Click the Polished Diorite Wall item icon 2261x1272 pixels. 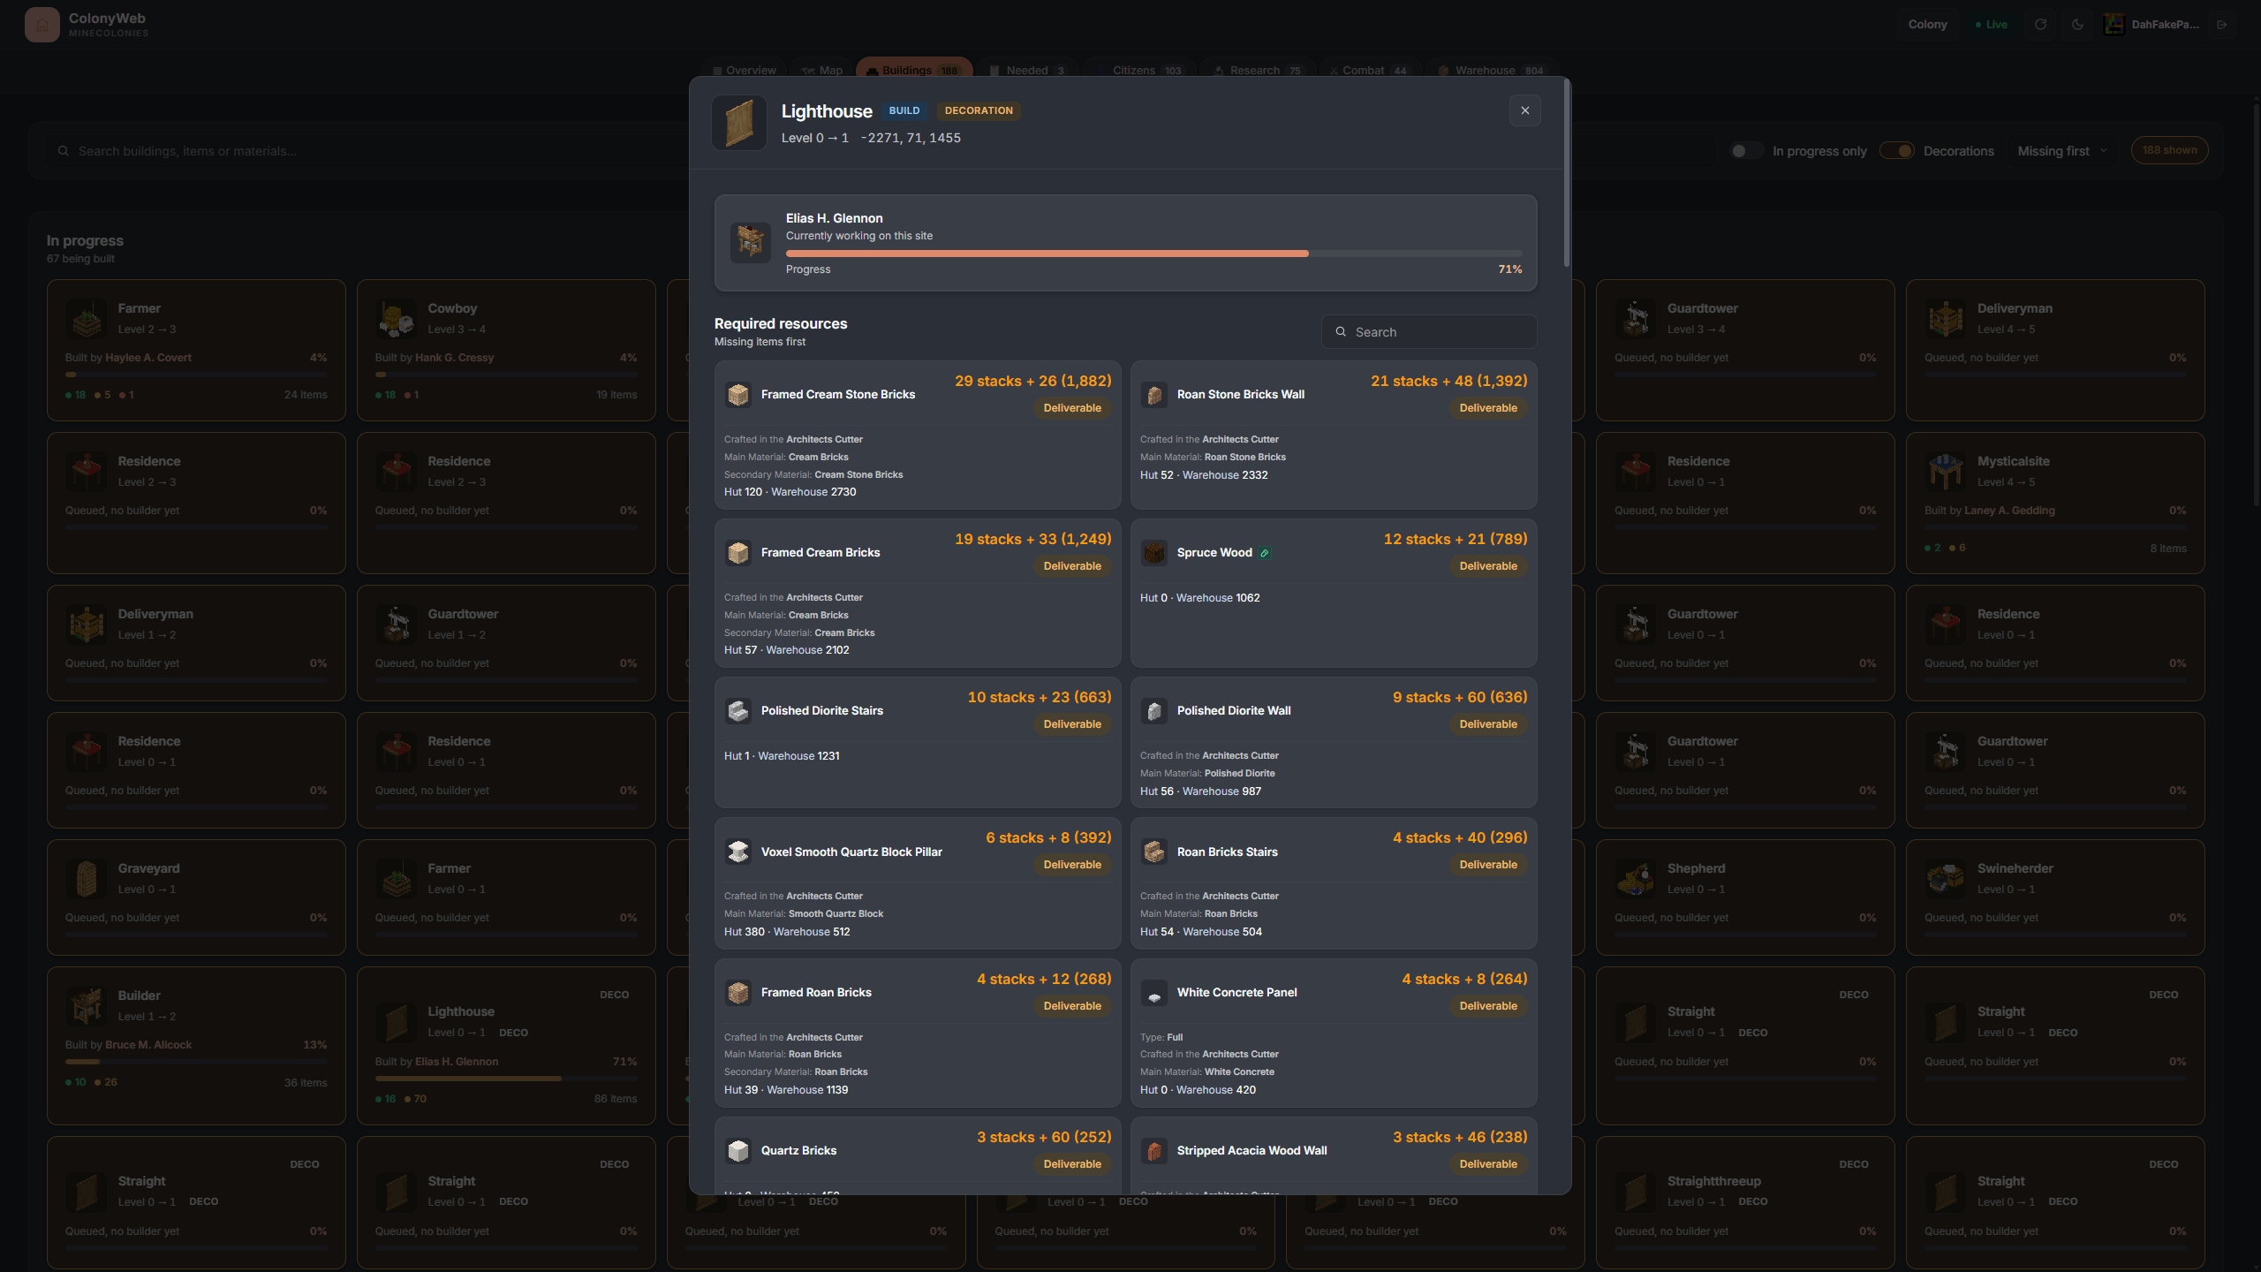point(1154,710)
